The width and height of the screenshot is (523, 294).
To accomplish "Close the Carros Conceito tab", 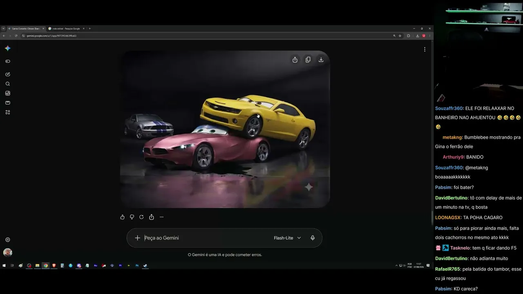I will (43, 29).
